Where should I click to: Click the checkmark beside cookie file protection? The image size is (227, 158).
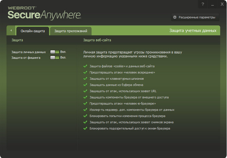tap(85, 66)
